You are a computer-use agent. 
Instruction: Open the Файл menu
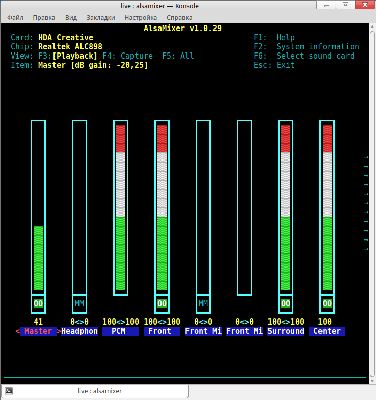pyautogui.click(x=15, y=18)
